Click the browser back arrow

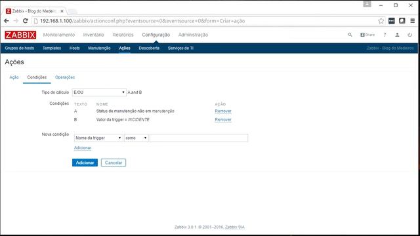(x=7, y=21)
